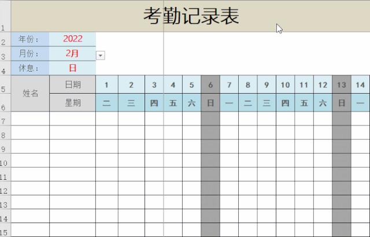Screen dimensions: 370x237
Task: Click the shaded date 13 header cell
Action: coord(342,84)
